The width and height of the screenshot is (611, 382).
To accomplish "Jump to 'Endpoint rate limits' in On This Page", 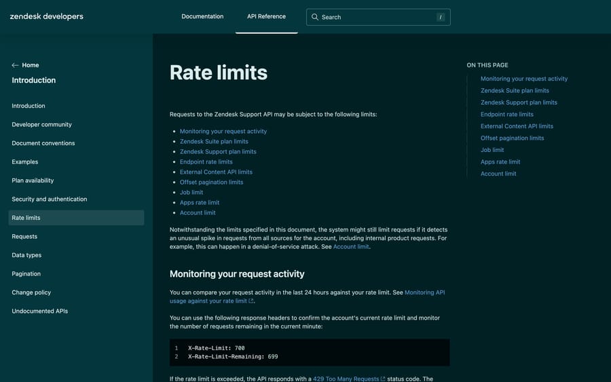I will [x=507, y=114].
